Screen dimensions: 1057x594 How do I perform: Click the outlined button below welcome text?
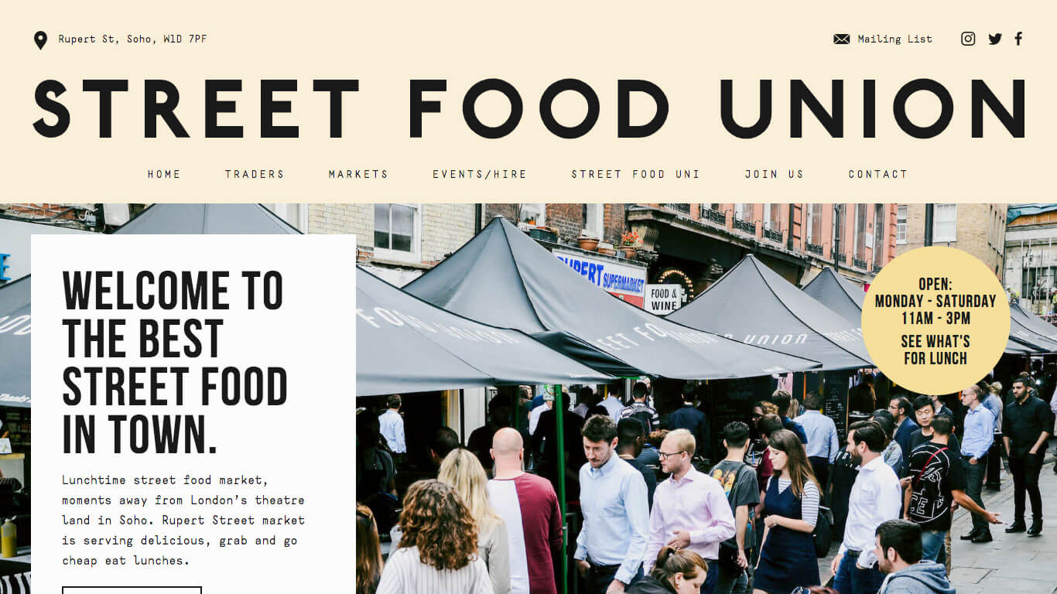point(132,590)
